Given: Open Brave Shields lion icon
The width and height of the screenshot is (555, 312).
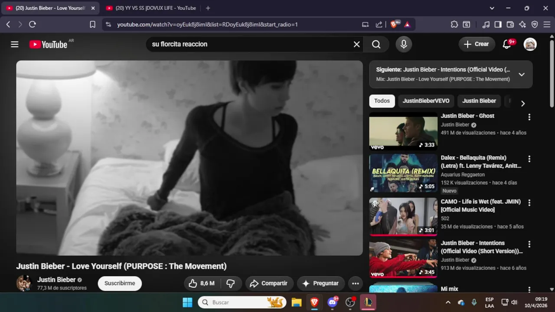Looking at the screenshot, I should [394, 25].
